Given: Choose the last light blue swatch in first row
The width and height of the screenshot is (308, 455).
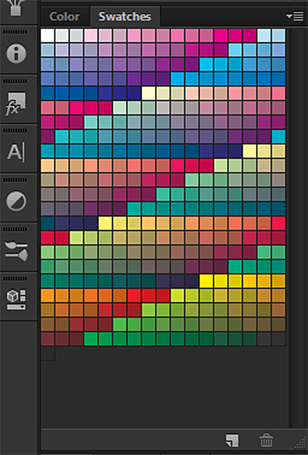Looking at the screenshot, I should pyautogui.click(x=279, y=35).
